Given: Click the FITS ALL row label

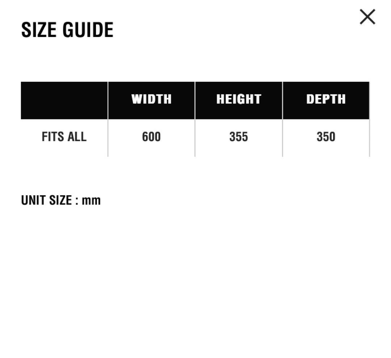Looking at the screenshot, I should [x=64, y=137].
